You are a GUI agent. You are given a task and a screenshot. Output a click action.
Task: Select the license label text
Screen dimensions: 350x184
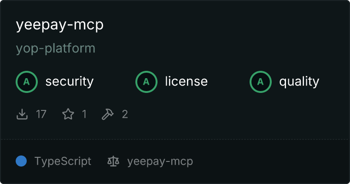(x=187, y=81)
